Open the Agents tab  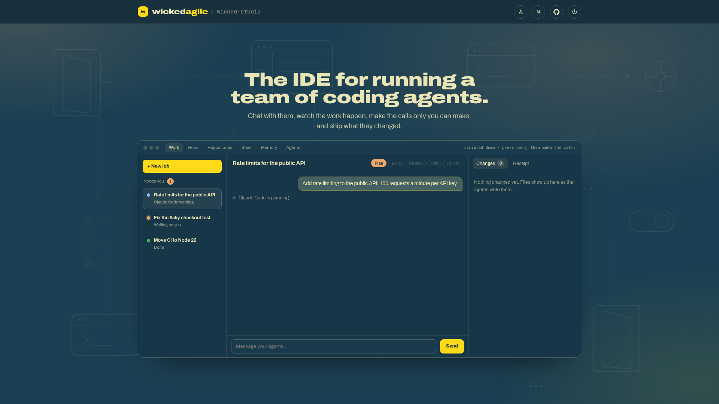(x=293, y=148)
